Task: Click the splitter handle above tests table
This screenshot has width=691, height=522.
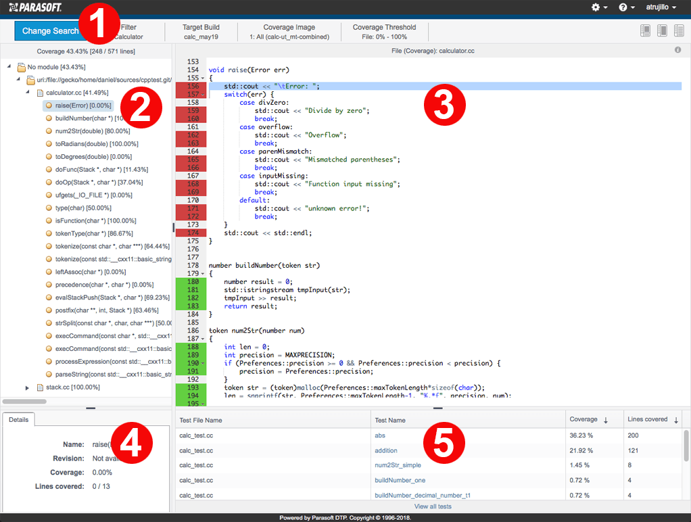Action: [438, 408]
